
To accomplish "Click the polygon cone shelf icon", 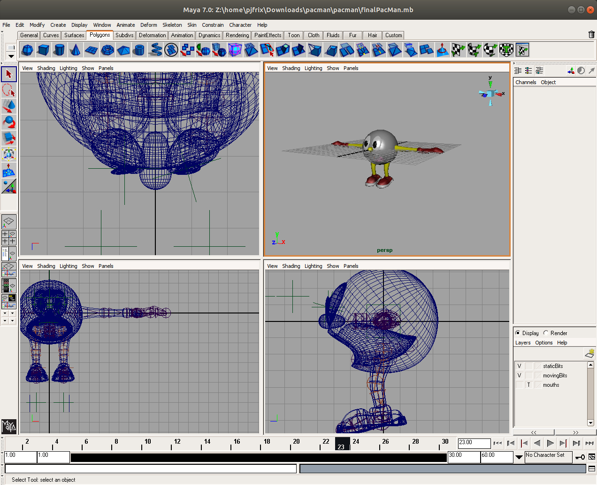I will [75, 50].
